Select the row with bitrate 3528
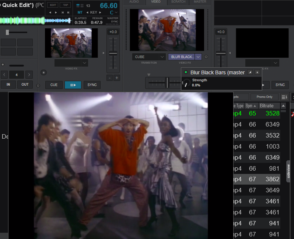This screenshot has height=239, width=294. pos(257,113)
